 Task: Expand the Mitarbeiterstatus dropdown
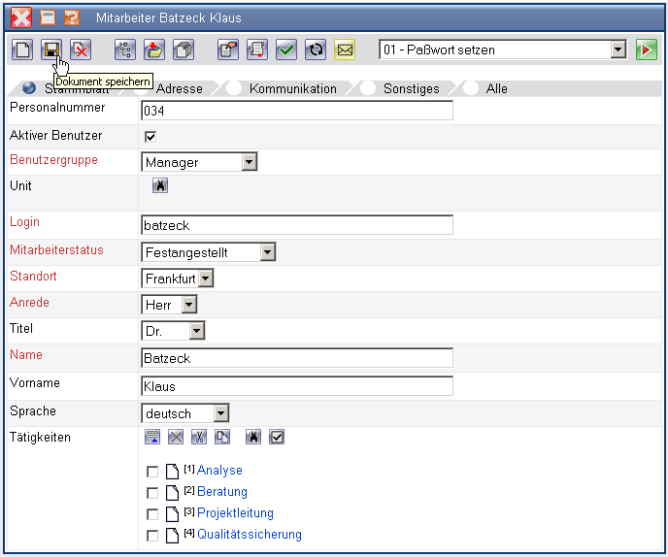tap(268, 252)
